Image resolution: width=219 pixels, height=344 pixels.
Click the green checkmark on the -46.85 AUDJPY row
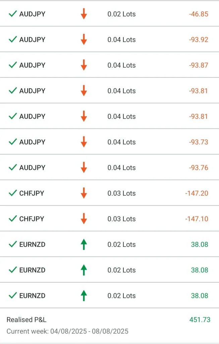[13, 14]
